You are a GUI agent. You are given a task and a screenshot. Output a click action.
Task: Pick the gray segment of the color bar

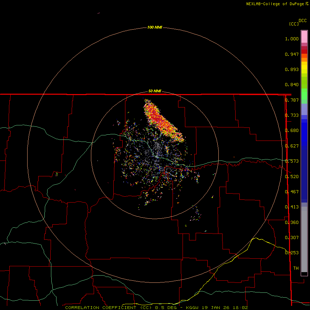(304, 239)
